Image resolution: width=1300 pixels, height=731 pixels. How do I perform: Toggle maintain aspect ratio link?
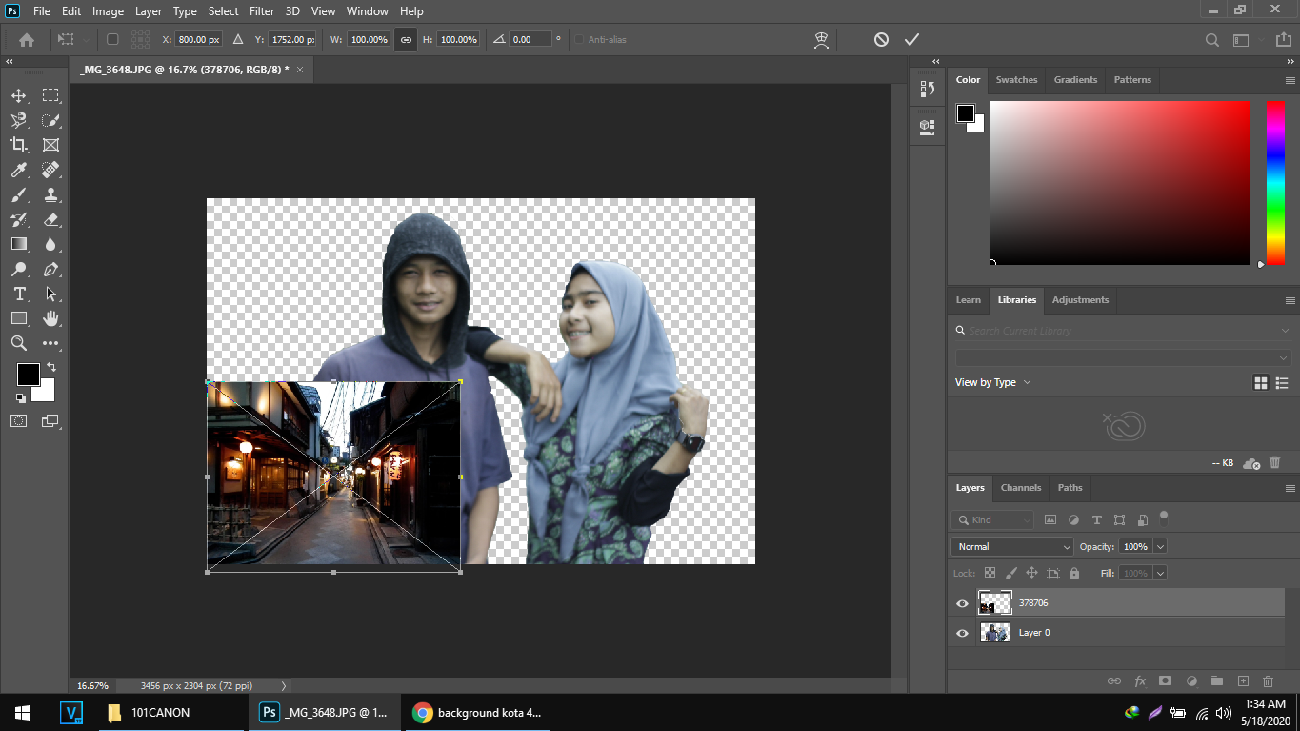406,39
